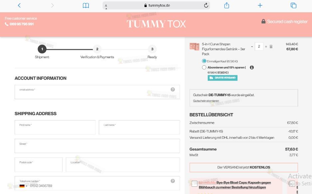Click the Rabatt (DE-TUMMY-15) row
The width and height of the screenshot is (312, 194).
tap(243, 131)
